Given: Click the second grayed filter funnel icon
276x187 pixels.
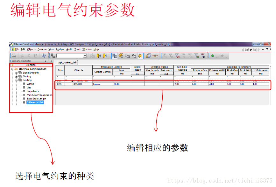Looking at the screenshot, I should [x=171, y=56].
